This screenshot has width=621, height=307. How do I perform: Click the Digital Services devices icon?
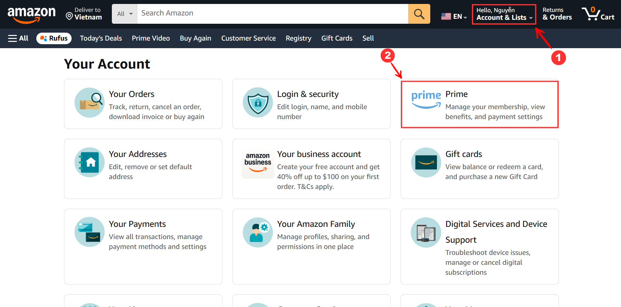pos(426,232)
